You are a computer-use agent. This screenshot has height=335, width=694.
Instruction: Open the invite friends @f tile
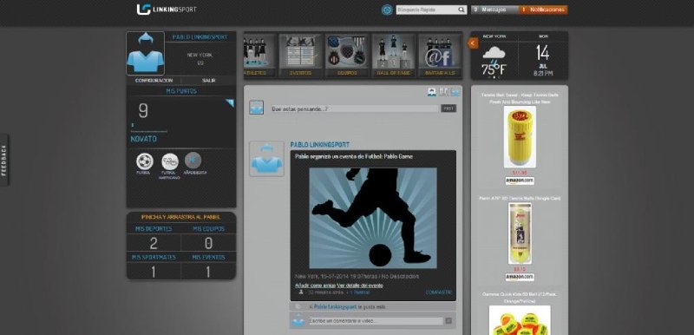[440, 56]
